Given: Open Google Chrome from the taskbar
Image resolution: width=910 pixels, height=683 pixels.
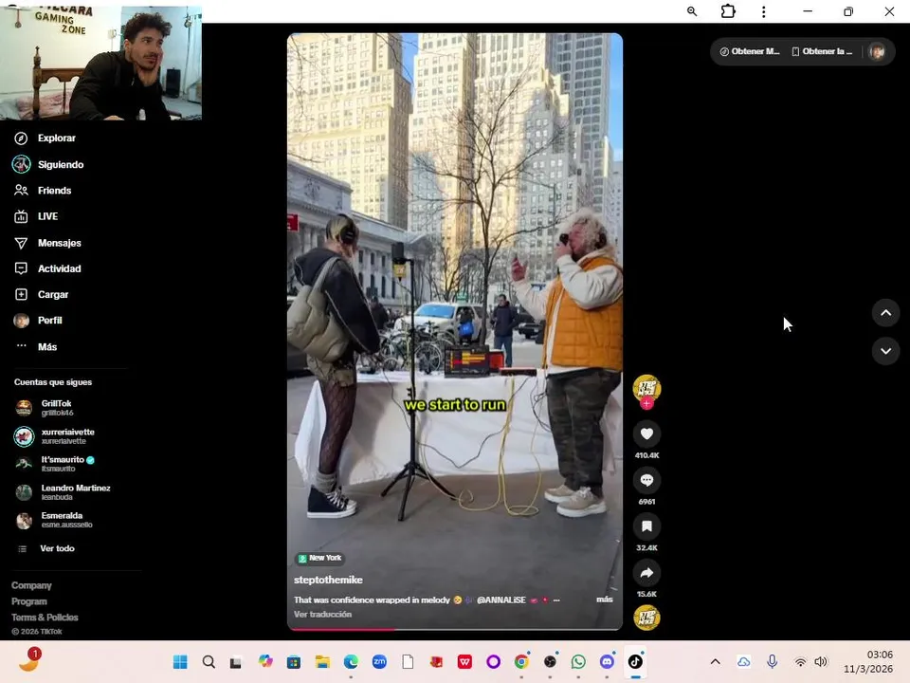Looking at the screenshot, I should point(521,661).
